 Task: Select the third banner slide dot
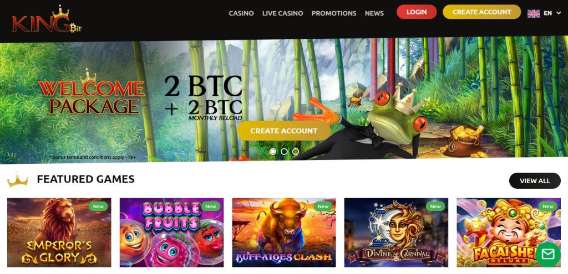296,152
